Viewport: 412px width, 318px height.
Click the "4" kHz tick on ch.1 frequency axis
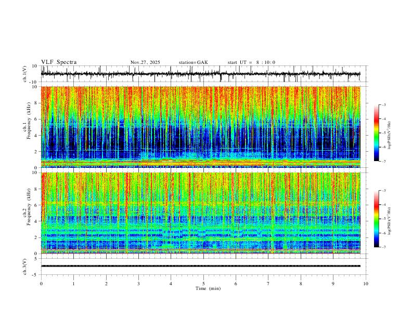(x=37, y=136)
